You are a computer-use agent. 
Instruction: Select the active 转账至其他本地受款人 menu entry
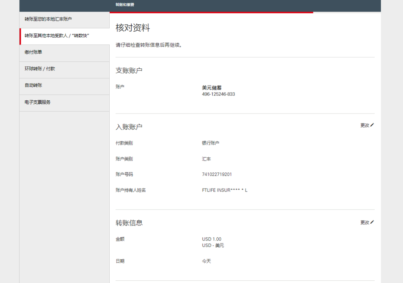point(56,36)
